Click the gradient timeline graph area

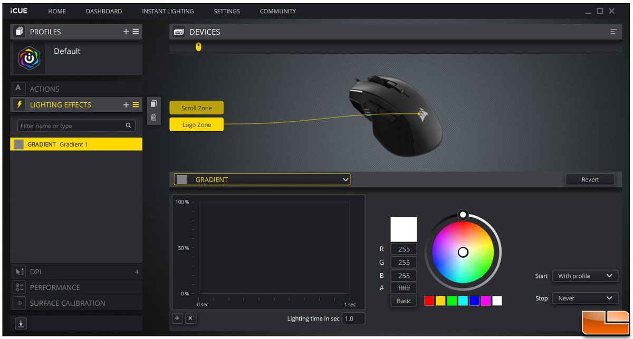(274, 248)
